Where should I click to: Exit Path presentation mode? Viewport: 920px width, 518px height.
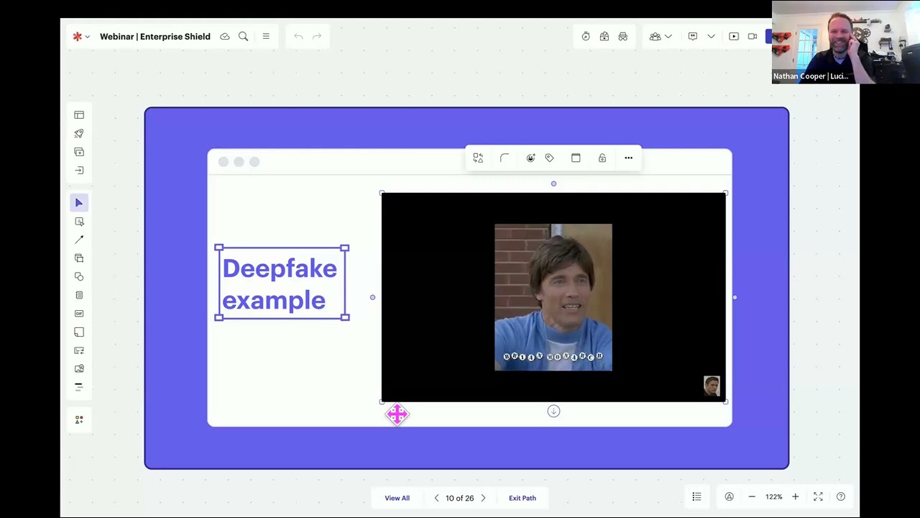[x=523, y=498]
